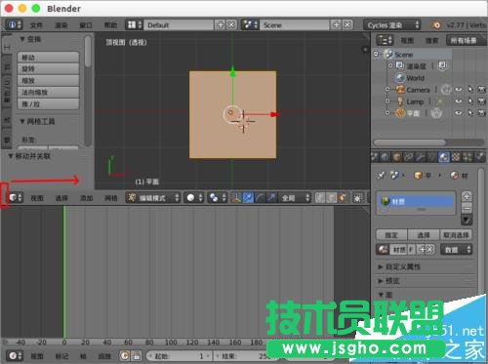
Task: Open the Timeline editor type selector
Action: (15, 356)
